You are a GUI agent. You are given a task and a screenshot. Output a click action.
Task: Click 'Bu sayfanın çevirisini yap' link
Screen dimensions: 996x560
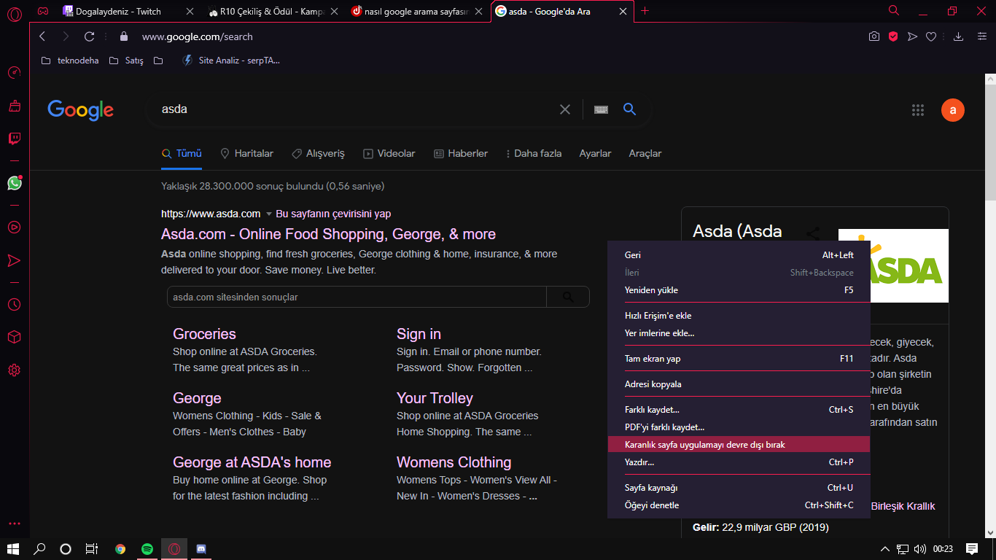coord(333,214)
